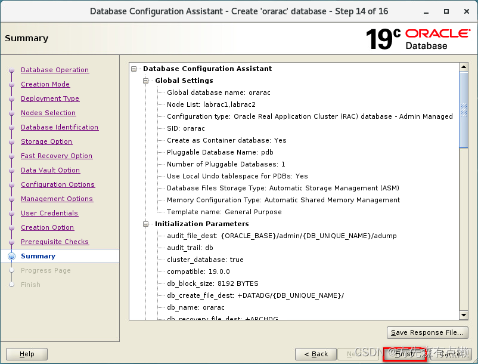Click the Save Response File button

click(x=427, y=332)
